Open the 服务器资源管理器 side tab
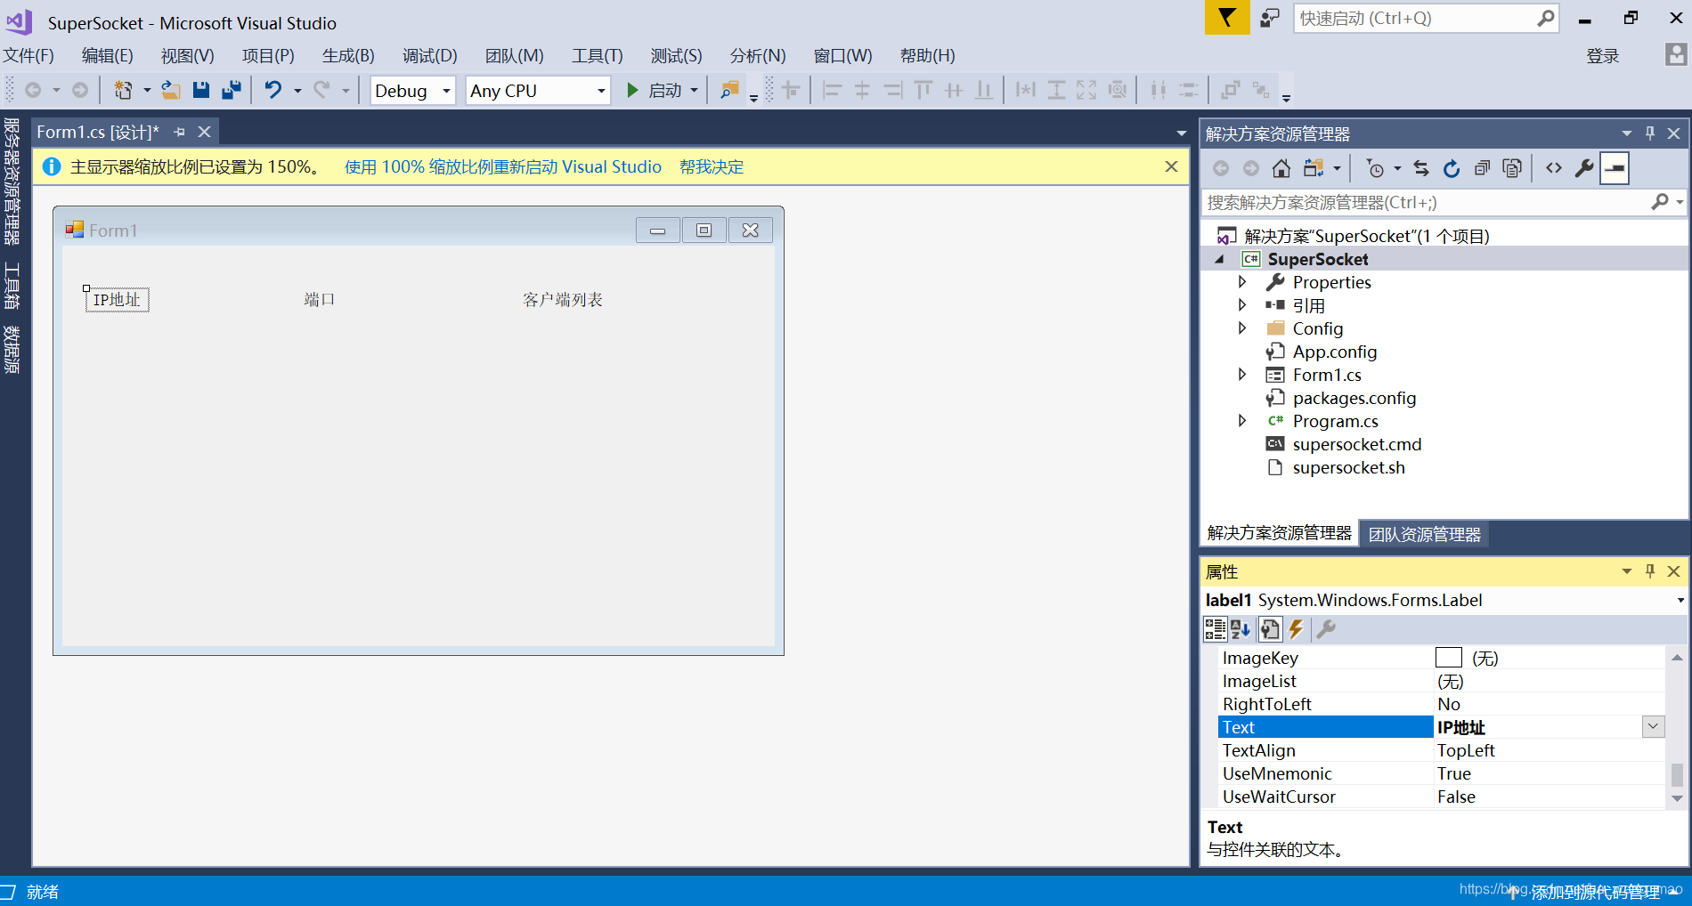Screen dimensions: 1692x906 click(x=12, y=182)
